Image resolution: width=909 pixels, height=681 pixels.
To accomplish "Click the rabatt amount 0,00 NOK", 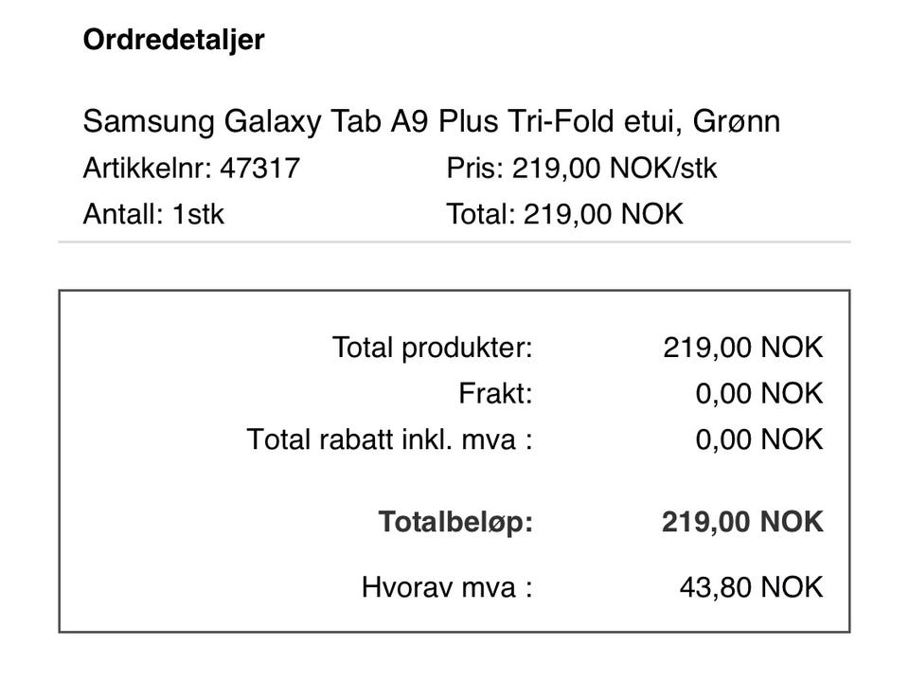I will [x=758, y=439].
